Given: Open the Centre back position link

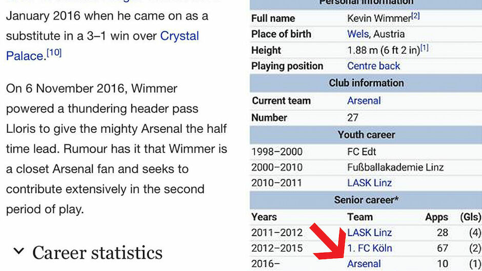Looking at the screenshot, I should pos(373,66).
